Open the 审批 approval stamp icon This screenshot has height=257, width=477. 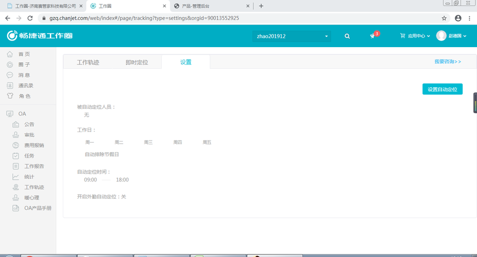tap(16, 135)
